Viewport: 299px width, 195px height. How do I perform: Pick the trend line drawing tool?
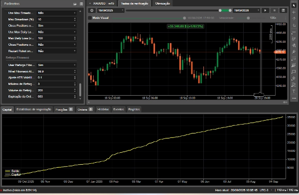(x=294, y=39)
